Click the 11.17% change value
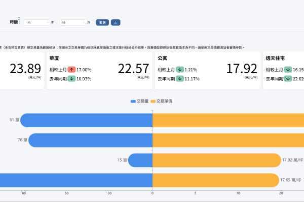 point(192,79)
